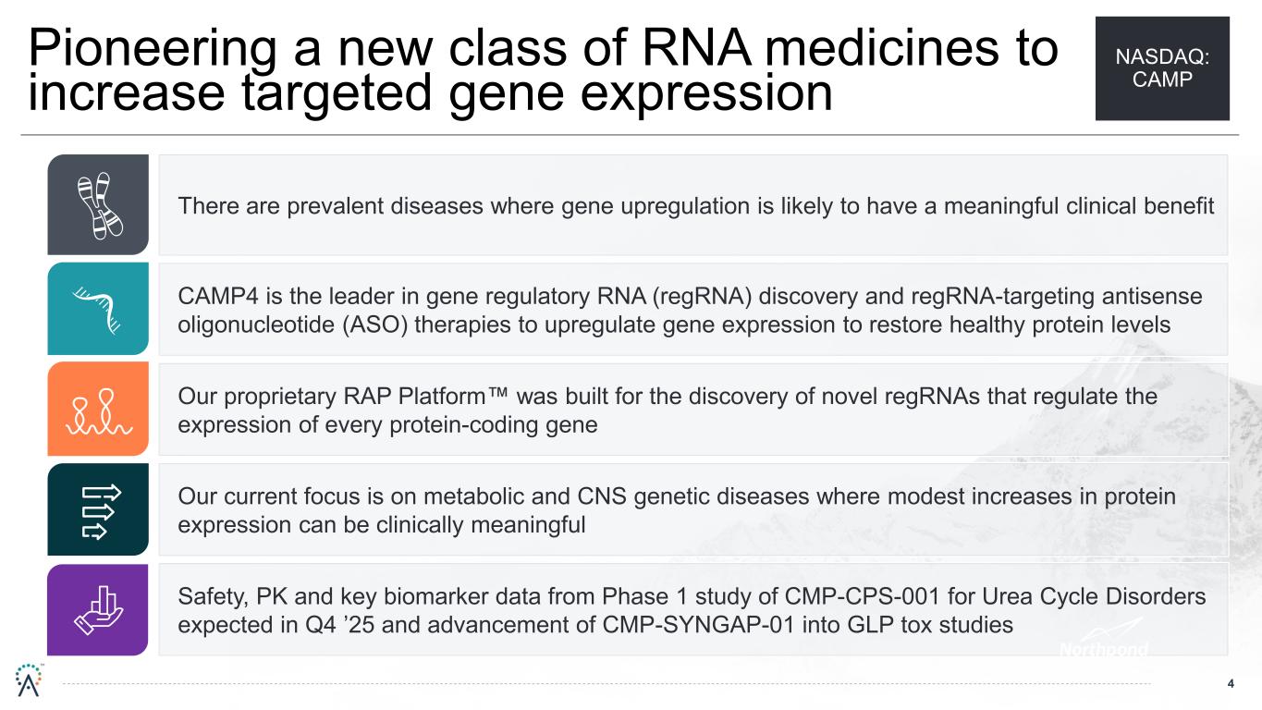Click the bullet about prevalent diseases and gene upregulation

click(x=695, y=205)
